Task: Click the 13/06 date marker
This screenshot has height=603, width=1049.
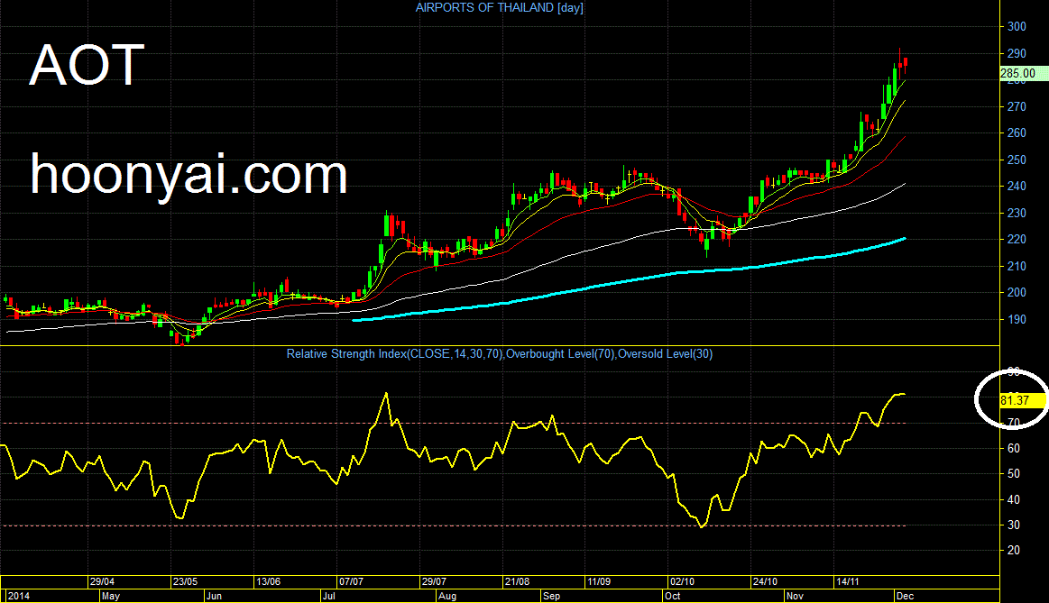Action: pyautogui.click(x=268, y=581)
